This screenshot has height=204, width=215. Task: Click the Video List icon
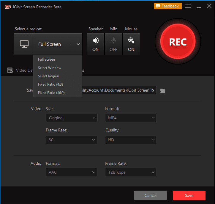(10, 70)
